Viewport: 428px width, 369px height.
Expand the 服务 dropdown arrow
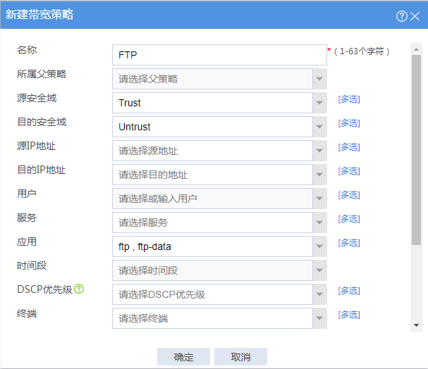tap(319, 223)
